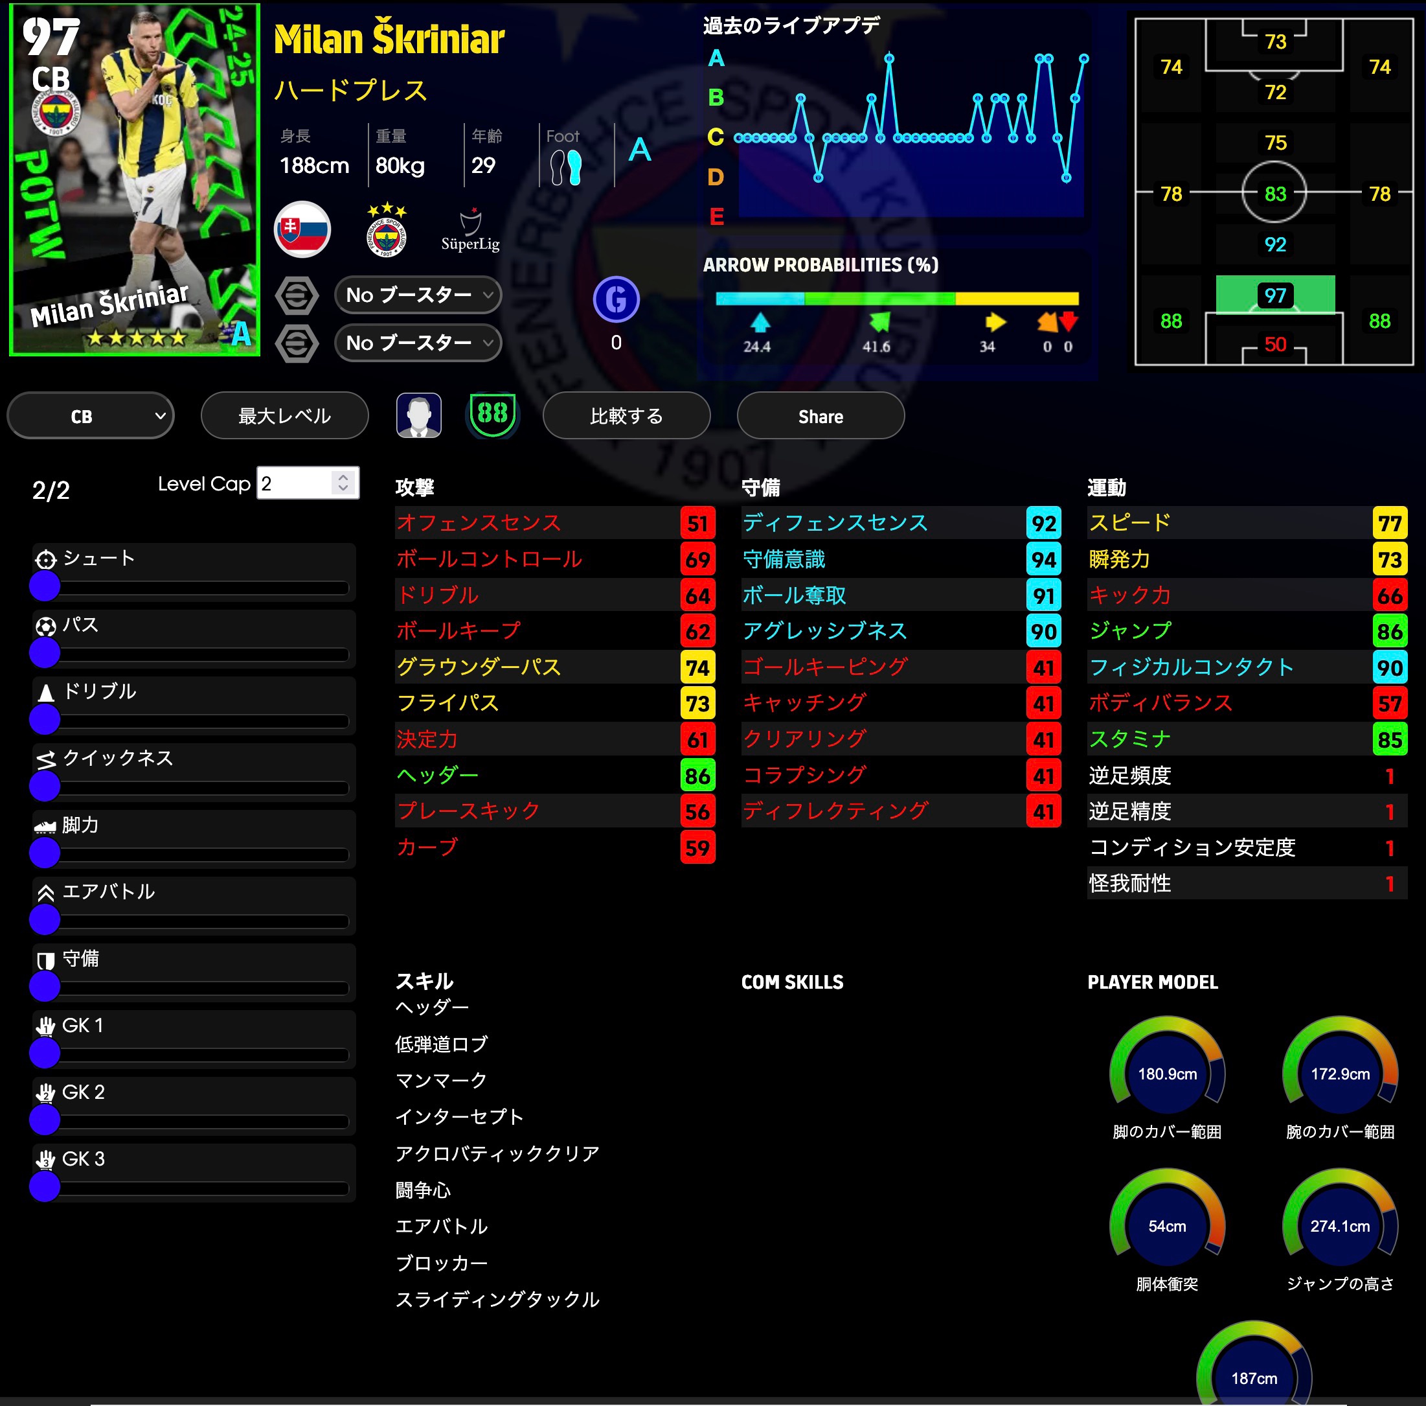Click the クイックネス slider handle
Screen dimensions: 1426x1406
(44, 787)
